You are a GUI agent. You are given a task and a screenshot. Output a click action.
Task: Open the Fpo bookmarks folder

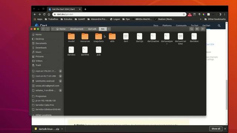tap(126, 19)
